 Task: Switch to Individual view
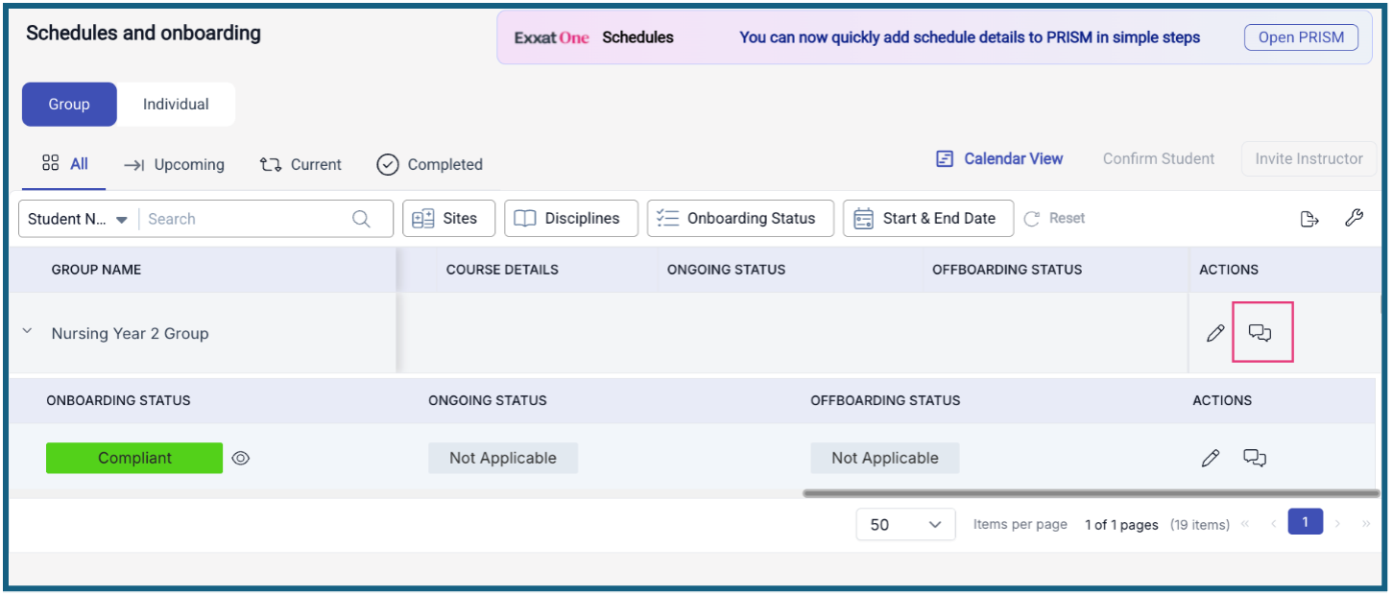pyautogui.click(x=176, y=105)
